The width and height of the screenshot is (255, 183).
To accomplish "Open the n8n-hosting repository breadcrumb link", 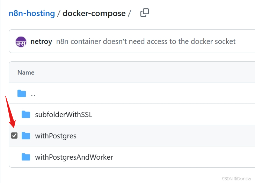I will click(32, 13).
